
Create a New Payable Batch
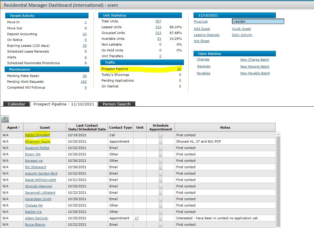tap(255, 73)
